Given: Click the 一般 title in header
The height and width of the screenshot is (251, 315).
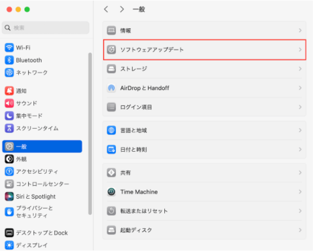Looking at the screenshot, I should click(x=139, y=9).
